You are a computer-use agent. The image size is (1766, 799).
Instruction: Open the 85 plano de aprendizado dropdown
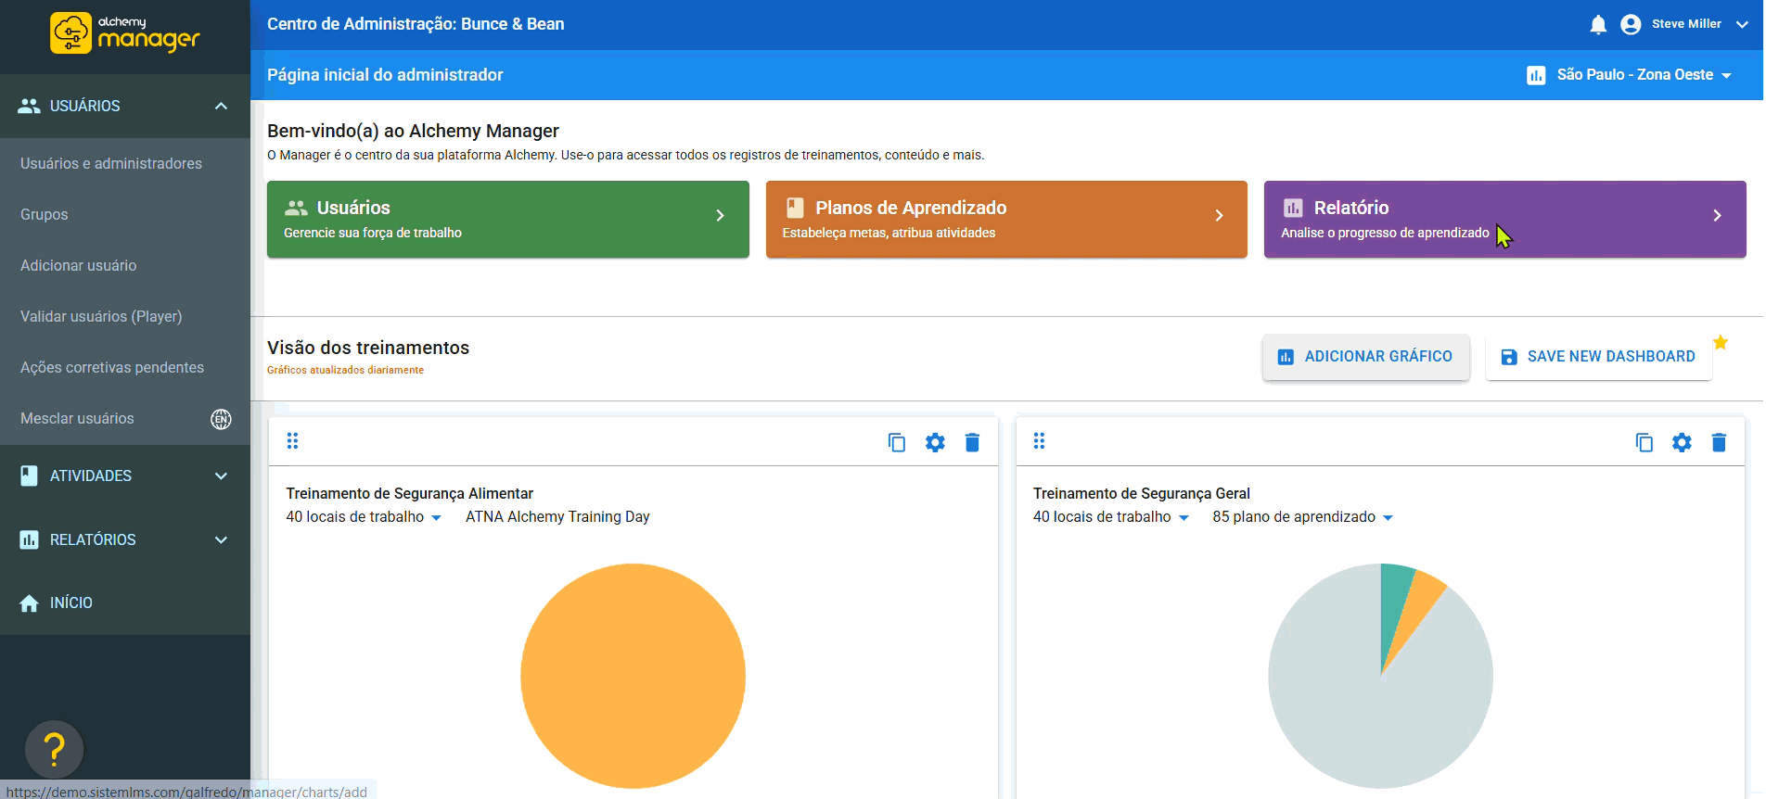click(x=1302, y=517)
